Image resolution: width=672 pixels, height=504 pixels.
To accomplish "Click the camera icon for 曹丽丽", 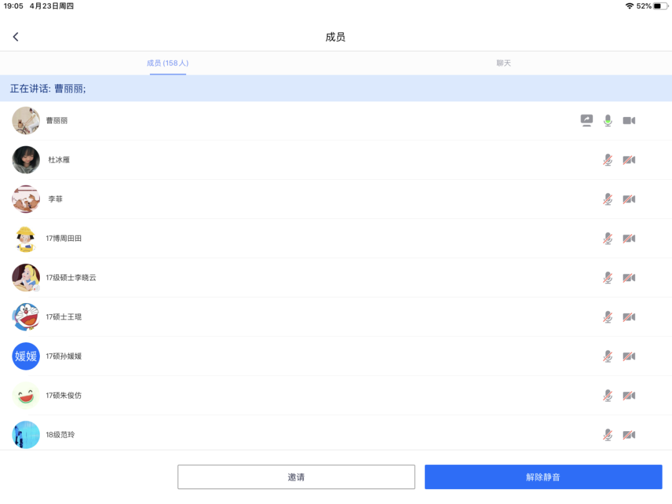I will [x=629, y=121].
